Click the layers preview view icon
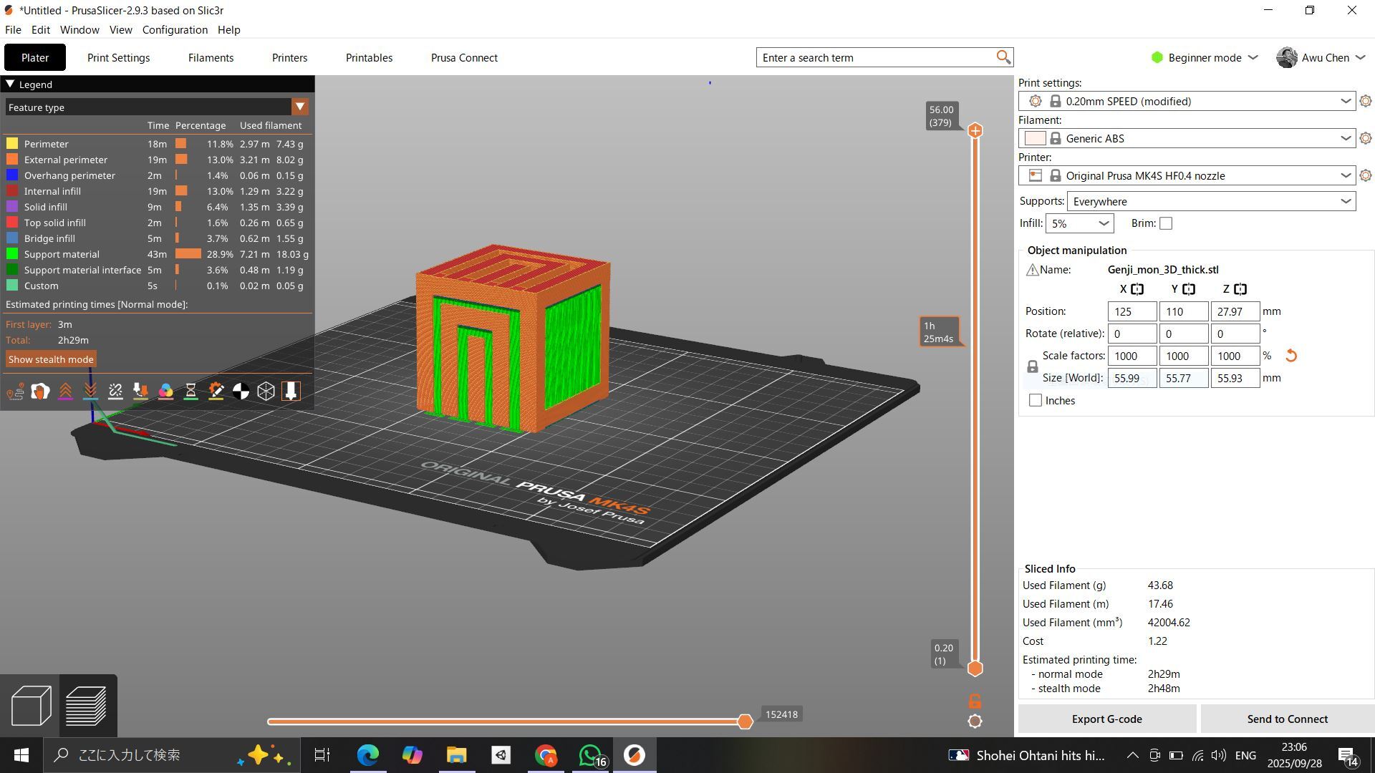The width and height of the screenshot is (1375, 773). [87, 705]
